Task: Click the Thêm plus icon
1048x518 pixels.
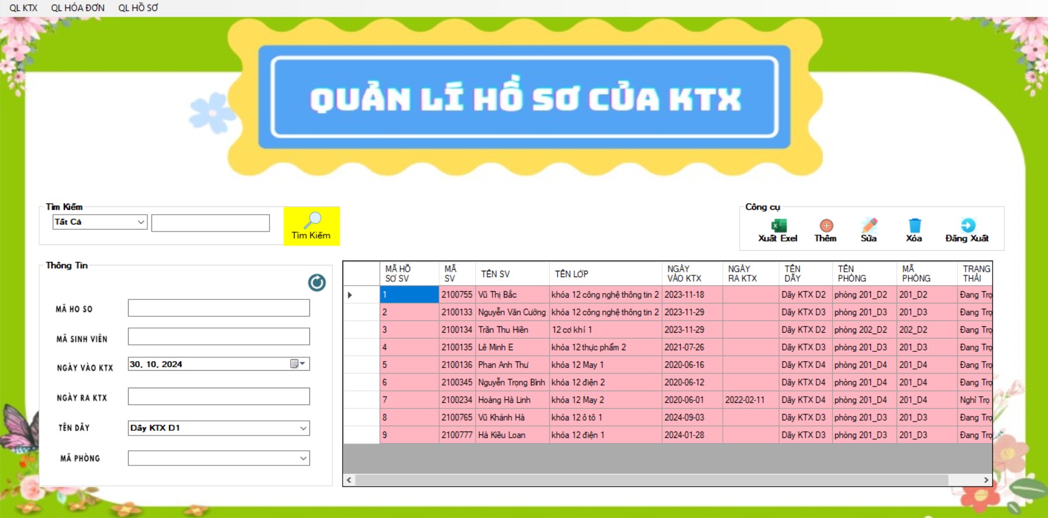Action: 826,225
